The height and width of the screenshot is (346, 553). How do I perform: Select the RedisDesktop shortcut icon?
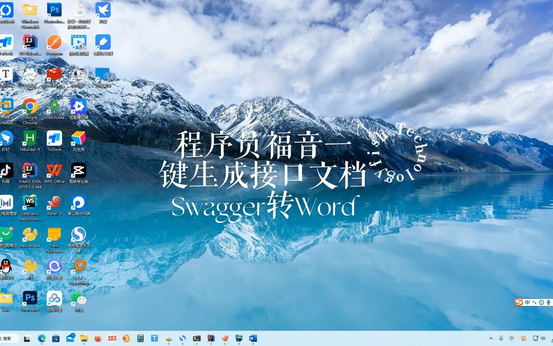click(54, 77)
